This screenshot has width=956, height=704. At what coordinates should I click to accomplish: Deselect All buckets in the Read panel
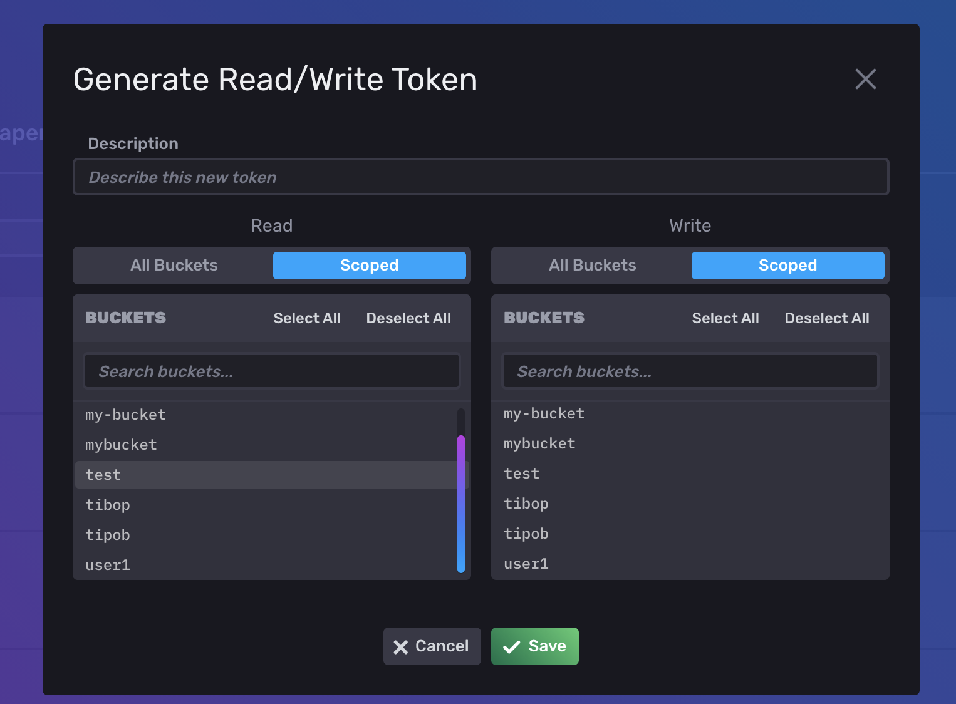pos(408,318)
